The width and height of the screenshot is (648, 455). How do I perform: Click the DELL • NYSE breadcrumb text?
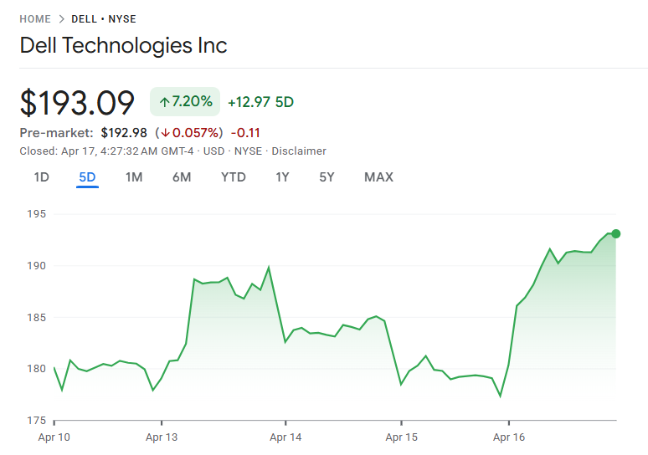[x=103, y=19]
